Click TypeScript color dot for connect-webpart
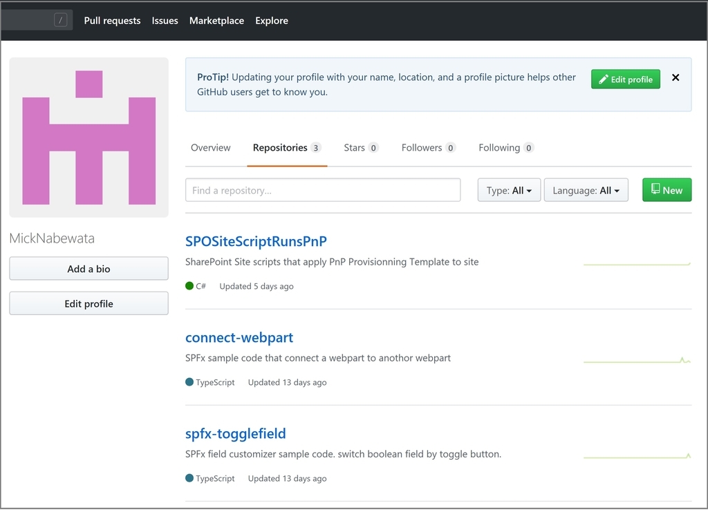Screen dimensions: 708x510 pos(189,382)
